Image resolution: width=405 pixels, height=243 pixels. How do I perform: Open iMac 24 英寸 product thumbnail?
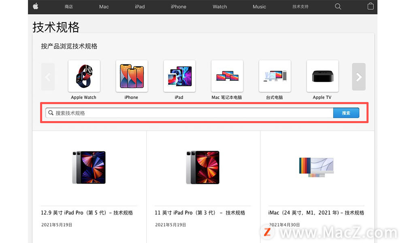[x=316, y=167]
